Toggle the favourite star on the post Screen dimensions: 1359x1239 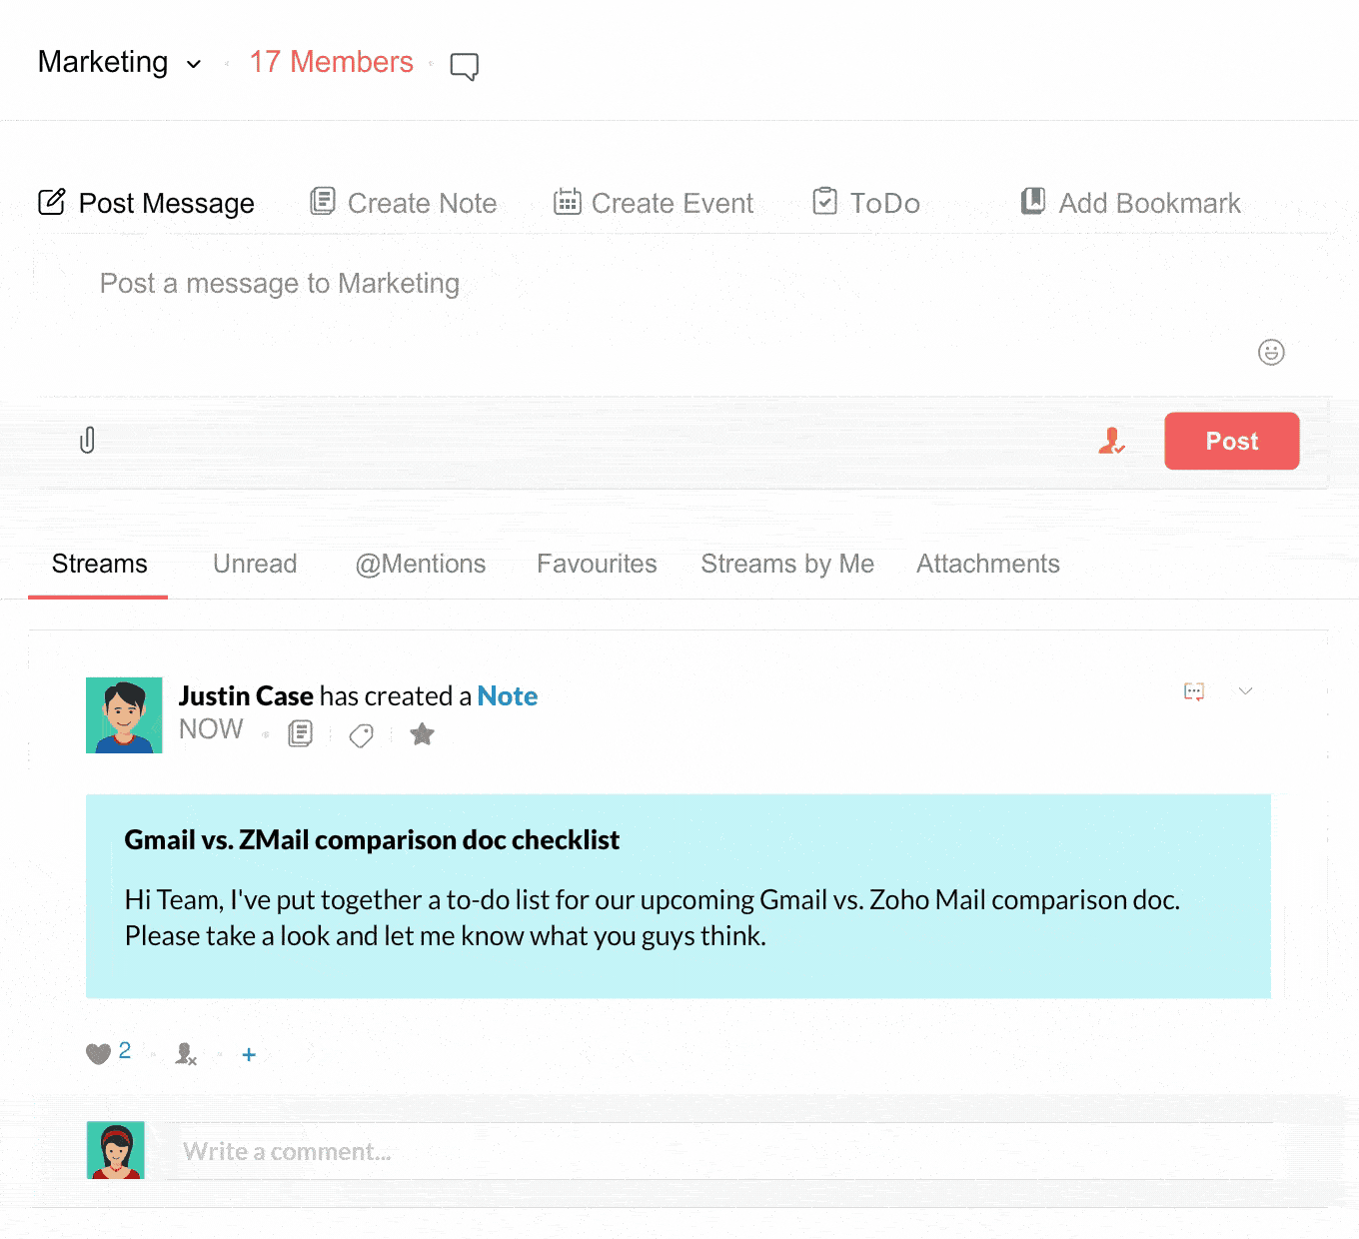click(423, 734)
